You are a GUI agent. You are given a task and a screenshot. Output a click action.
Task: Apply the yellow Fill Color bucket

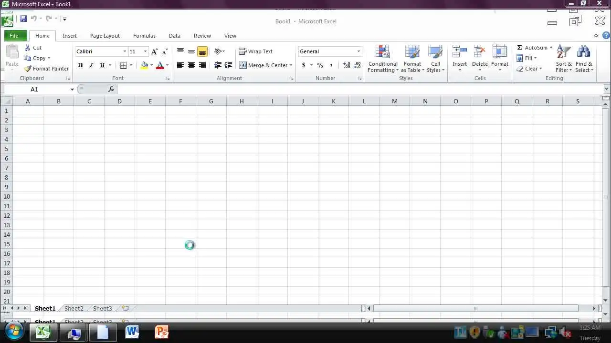pos(144,65)
